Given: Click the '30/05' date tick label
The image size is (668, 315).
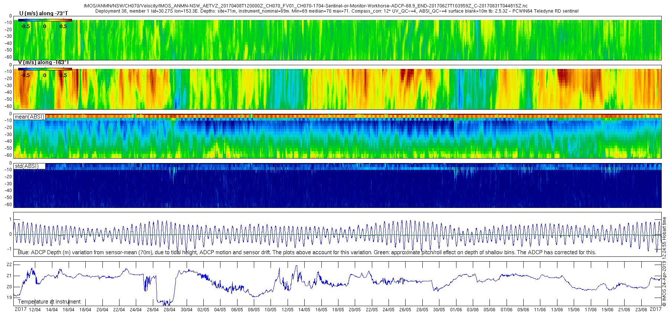Looking at the screenshot, I should click(x=439, y=310).
